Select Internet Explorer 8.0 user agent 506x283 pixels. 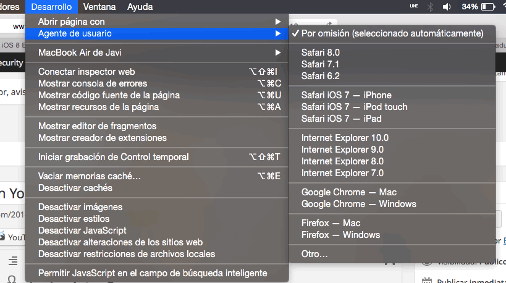tap(392, 161)
